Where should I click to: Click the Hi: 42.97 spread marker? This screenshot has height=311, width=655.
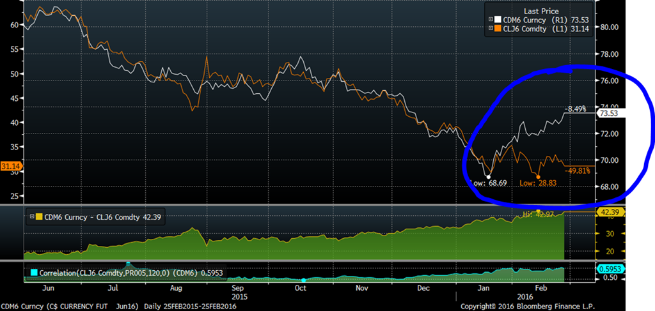coord(539,212)
